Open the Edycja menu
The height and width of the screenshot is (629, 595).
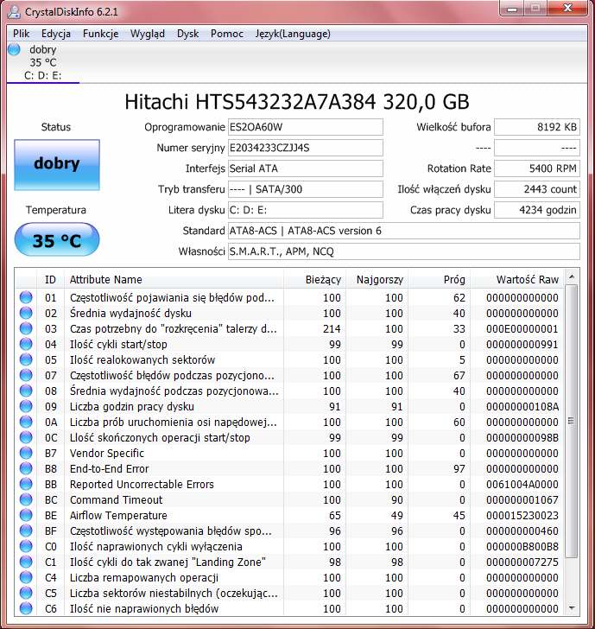(x=56, y=34)
